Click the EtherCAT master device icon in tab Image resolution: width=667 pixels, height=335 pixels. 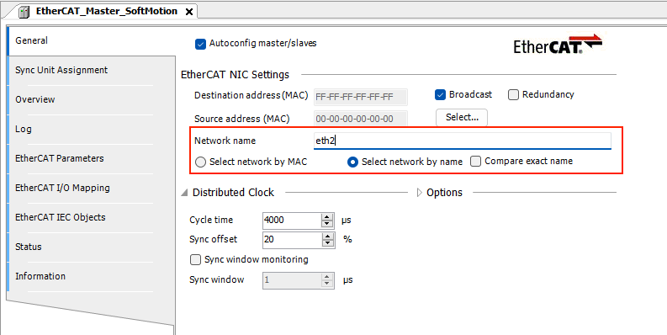coord(24,12)
